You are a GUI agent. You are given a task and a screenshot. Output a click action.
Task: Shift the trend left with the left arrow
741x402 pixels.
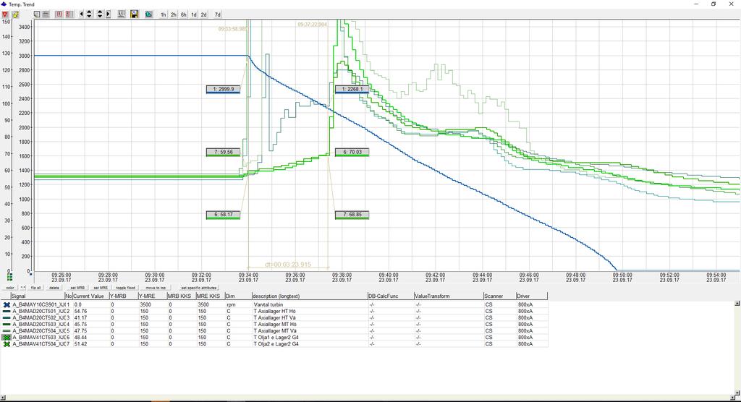pyautogui.click(x=81, y=14)
